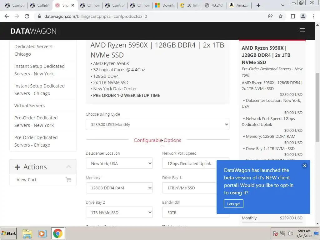Open the Datacenter Location dropdown
320x240 pixels.
point(119,163)
